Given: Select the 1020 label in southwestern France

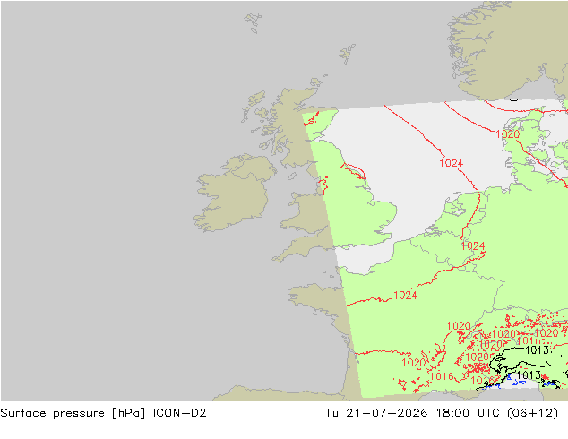Looking at the screenshot, I should tap(414, 363).
